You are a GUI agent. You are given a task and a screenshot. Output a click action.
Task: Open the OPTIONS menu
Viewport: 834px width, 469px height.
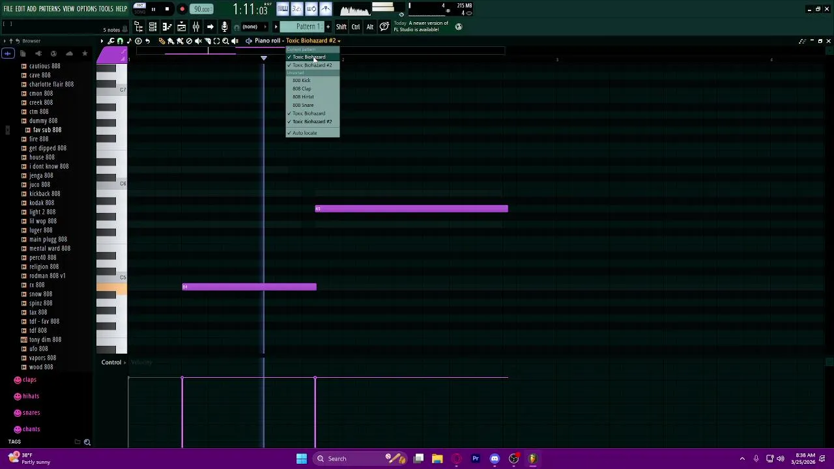(x=87, y=9)
